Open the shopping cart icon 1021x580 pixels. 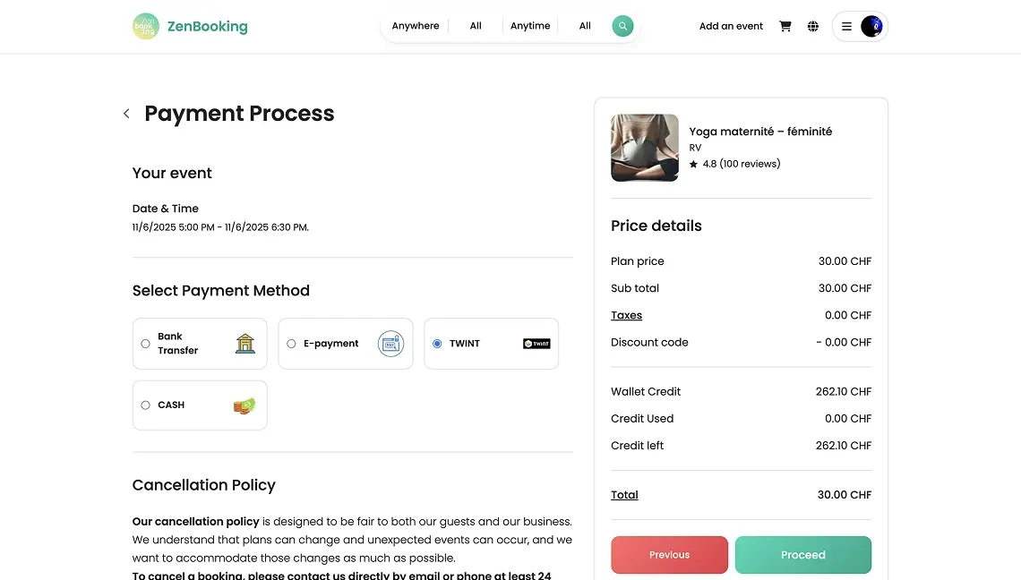tap(785, 26)
